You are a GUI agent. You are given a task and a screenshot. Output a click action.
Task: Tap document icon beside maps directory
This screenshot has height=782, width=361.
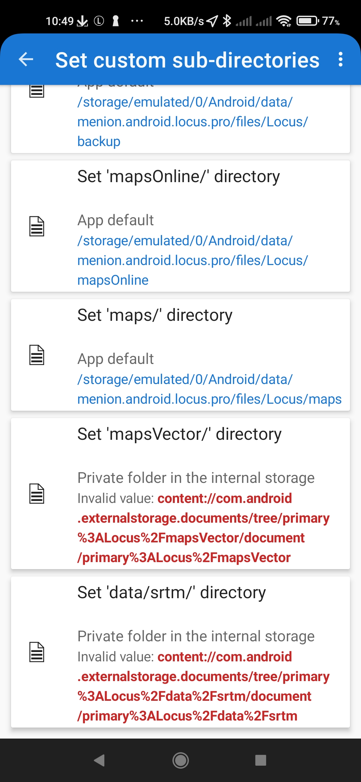pos(37,355)
